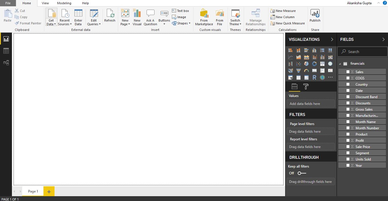Add a new page with plus button
Viewport: 388px width, 201px height.
pyautogui.click(x=49, y=192)
